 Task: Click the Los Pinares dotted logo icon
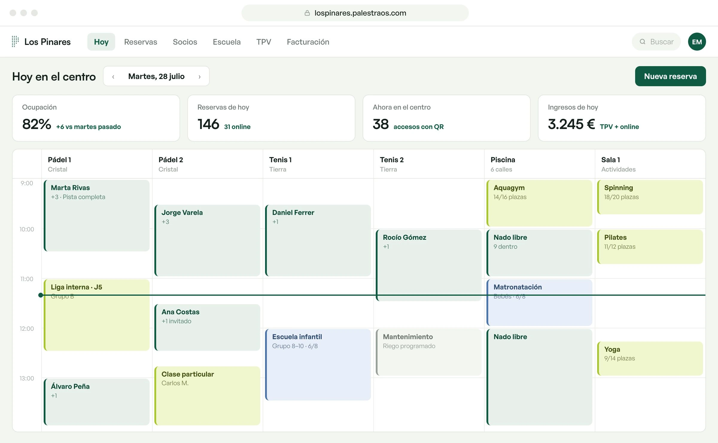click(x=15, y=42)
